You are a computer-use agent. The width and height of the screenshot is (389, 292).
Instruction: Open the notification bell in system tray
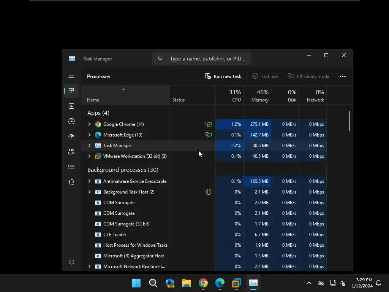(379, 283)
